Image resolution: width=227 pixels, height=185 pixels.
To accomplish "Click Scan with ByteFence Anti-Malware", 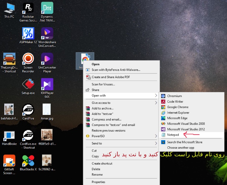I will pos(116,70).
